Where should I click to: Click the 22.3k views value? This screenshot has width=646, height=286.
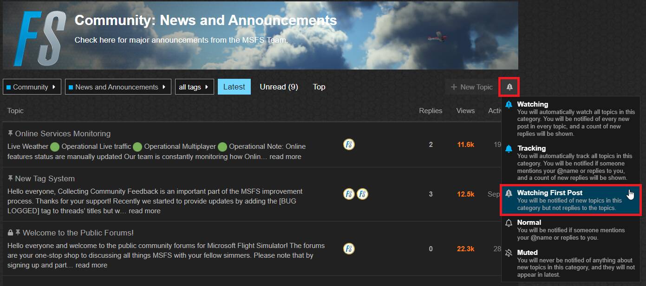[x=465, y=249]
